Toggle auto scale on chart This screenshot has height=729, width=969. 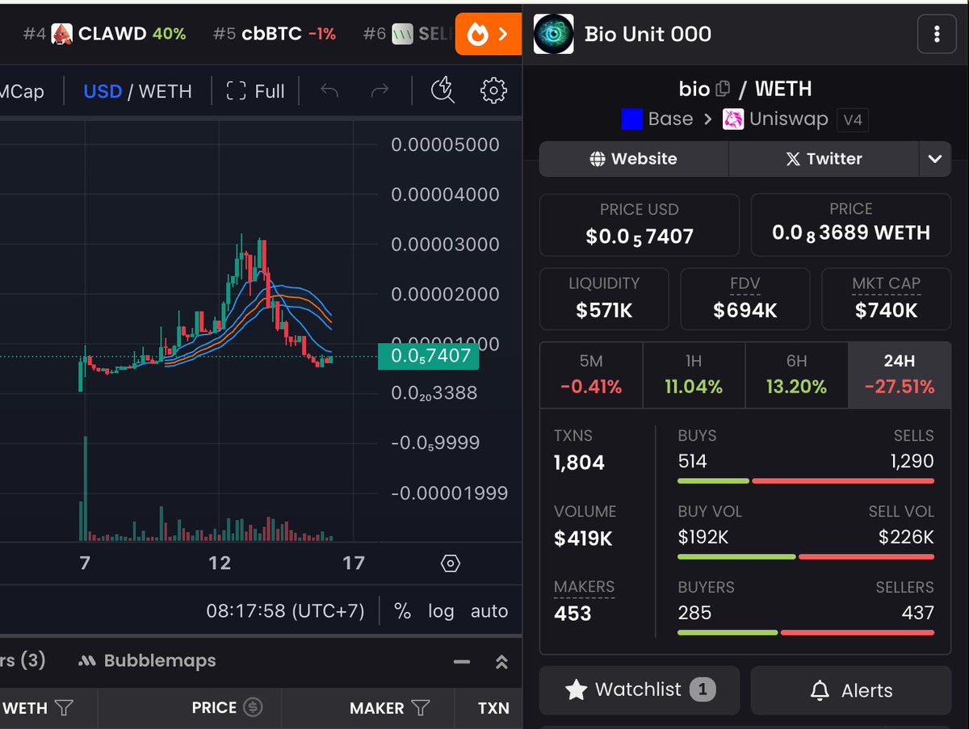pos(489,611)
